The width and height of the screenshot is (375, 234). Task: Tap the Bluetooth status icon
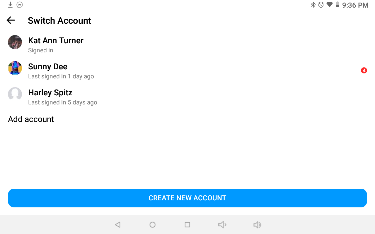tap(313, 5)
